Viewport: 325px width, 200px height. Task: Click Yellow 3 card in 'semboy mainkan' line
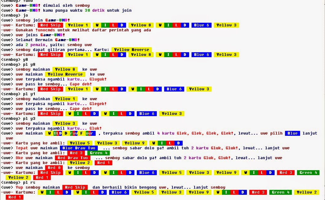coord(65,124)
